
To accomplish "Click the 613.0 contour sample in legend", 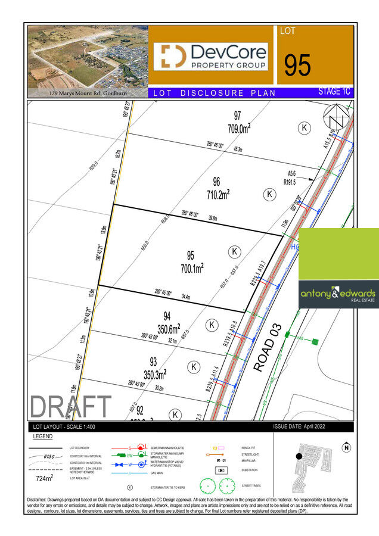I will tap(46, 456).
